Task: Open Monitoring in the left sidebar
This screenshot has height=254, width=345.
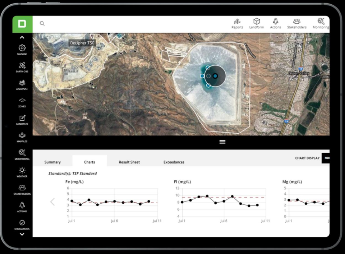Action: [22, 155]
